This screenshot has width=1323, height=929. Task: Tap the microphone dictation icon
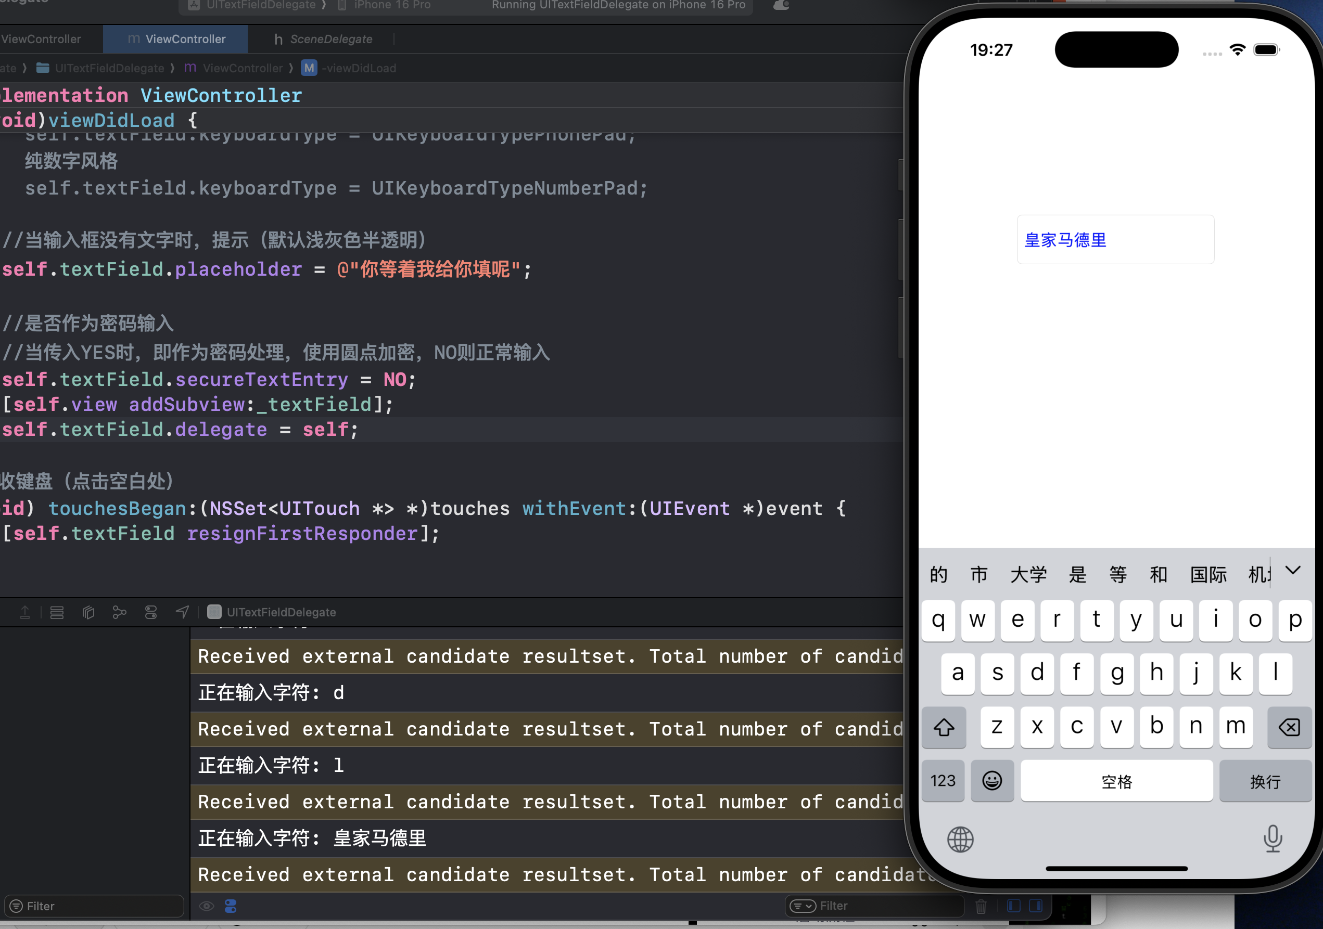click(1273, 838)
